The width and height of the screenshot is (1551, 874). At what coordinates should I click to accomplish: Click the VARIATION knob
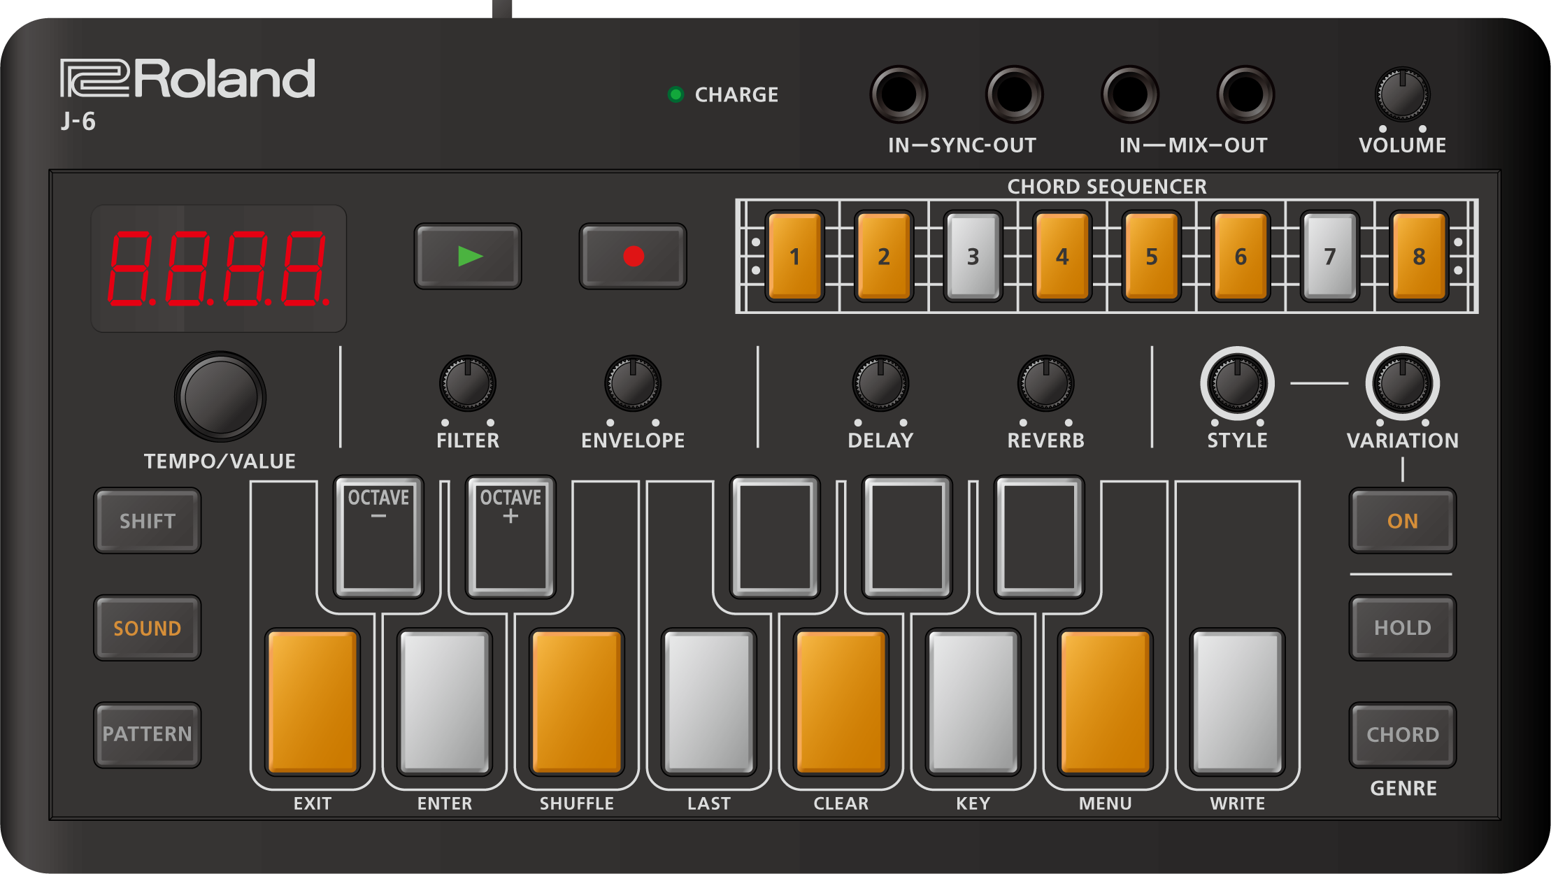1402,383
